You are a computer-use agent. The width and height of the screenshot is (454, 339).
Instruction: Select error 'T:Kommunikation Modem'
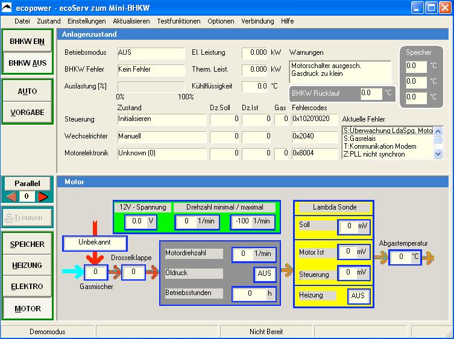[x=388, y=146]
